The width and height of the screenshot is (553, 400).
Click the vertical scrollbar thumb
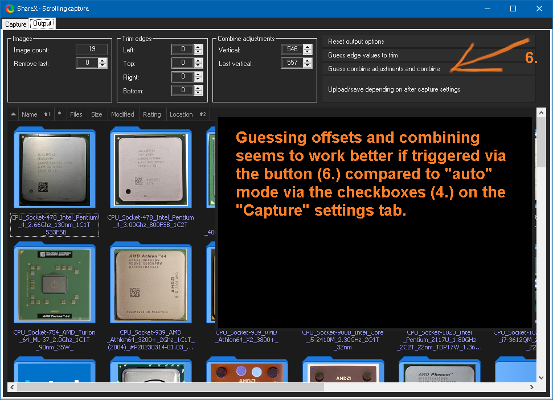(542, 143)
